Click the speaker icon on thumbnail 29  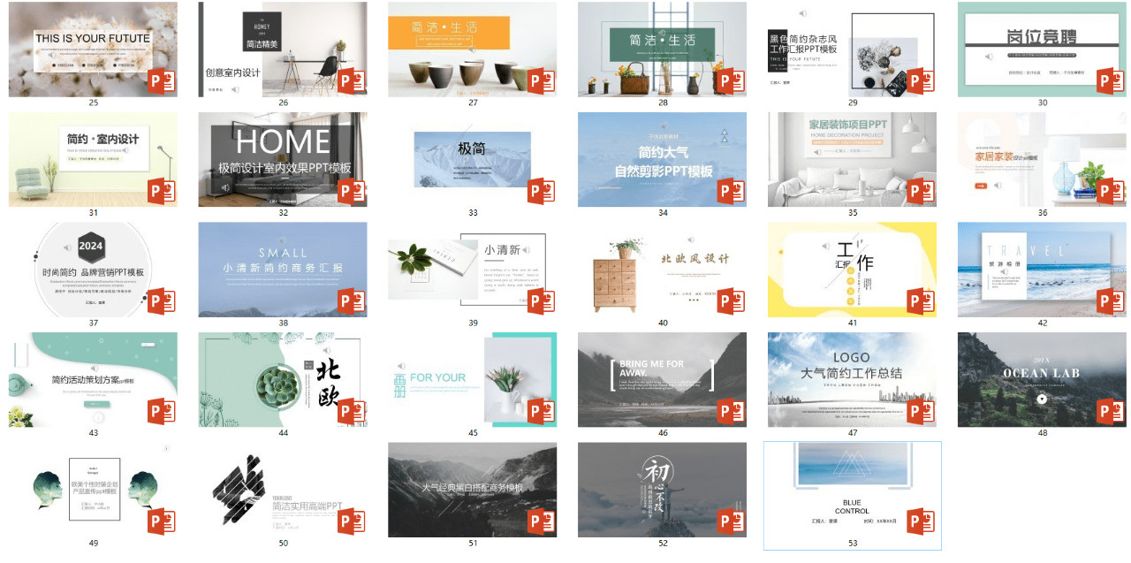(803, 13)
